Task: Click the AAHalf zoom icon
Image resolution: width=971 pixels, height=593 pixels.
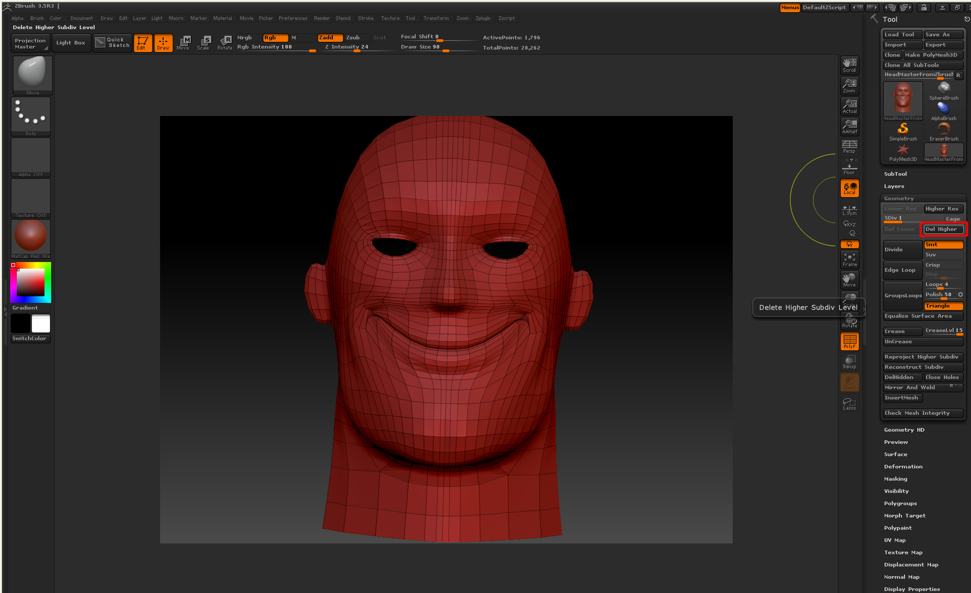Action: [x=849, y=126]
